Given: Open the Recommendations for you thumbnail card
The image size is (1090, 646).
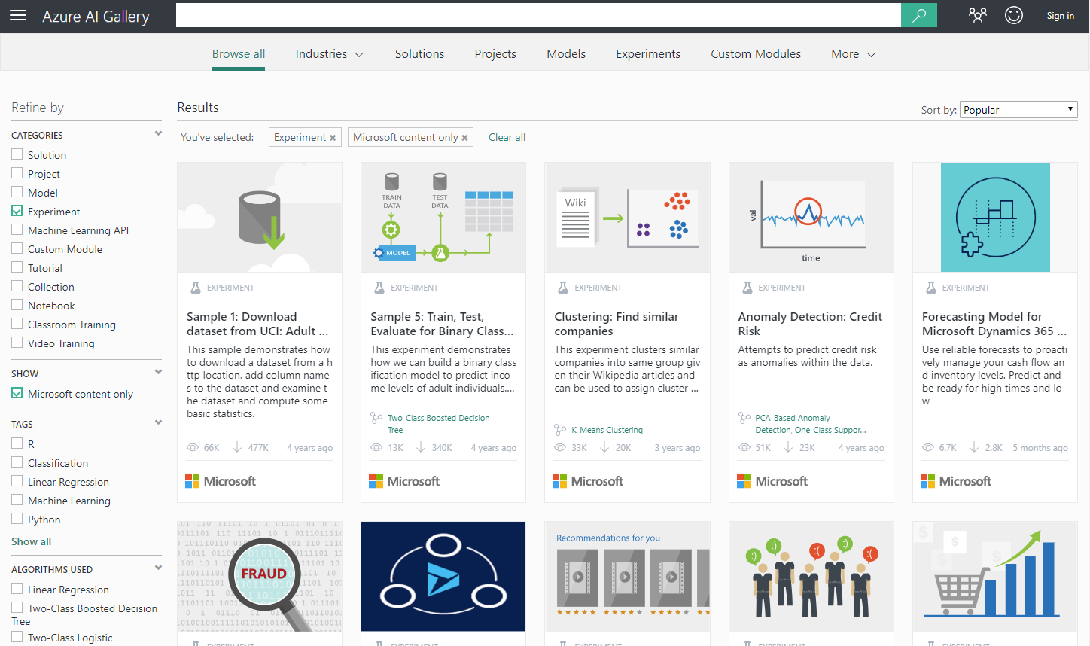Looking at the screenshot, I should (x=627, y=577).
